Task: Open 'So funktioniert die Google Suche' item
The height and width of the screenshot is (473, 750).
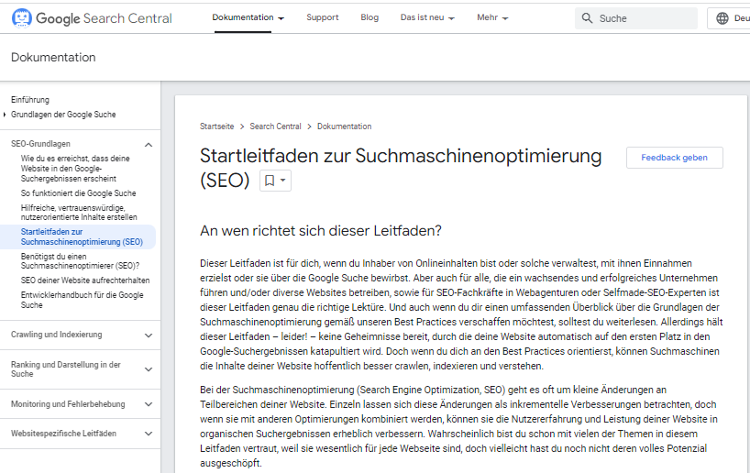Action: (x=79, y=193)
